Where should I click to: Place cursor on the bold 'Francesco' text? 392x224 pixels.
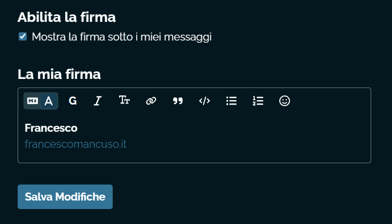point(51,129)
